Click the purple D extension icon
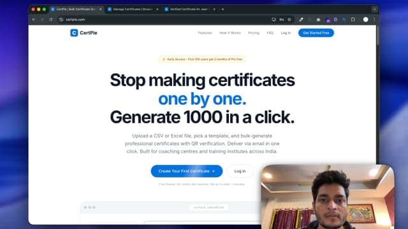Viewport: 408px width, 229px height. click(335, 20)
